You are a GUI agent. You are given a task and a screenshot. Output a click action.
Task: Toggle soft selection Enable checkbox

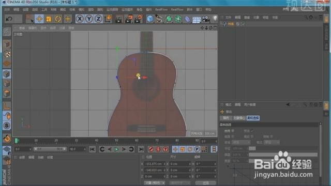pos(233,131)
